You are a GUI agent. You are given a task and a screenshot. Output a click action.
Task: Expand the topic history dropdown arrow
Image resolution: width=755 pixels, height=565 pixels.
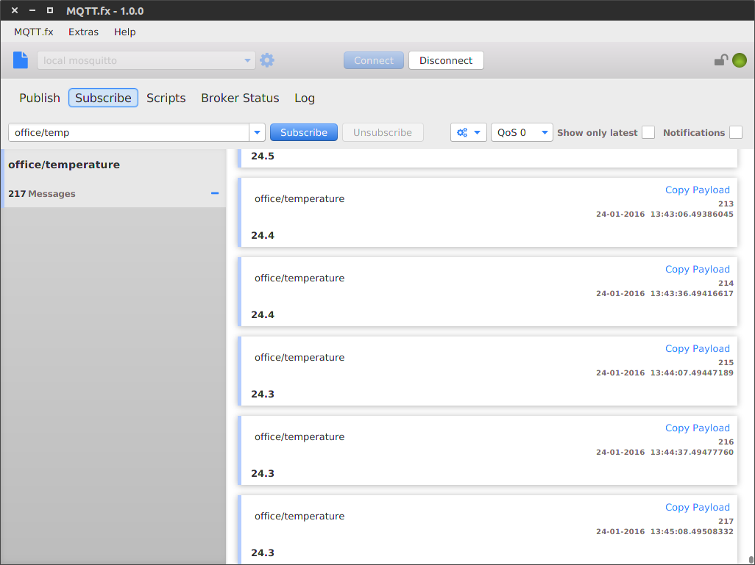[257, 132]
